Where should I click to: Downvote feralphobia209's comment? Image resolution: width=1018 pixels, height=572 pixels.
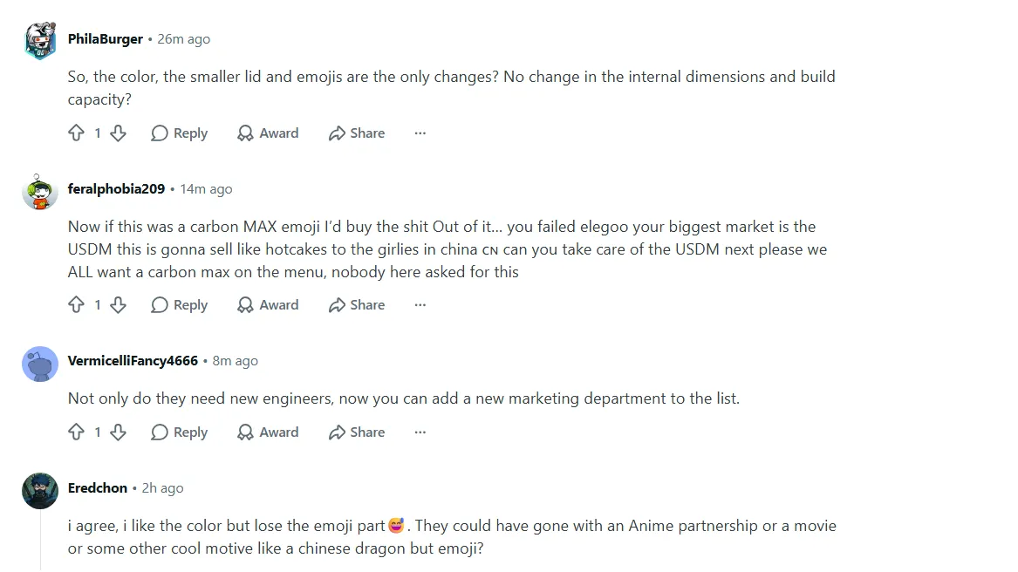pyautogui.click(x=118, y=305)
